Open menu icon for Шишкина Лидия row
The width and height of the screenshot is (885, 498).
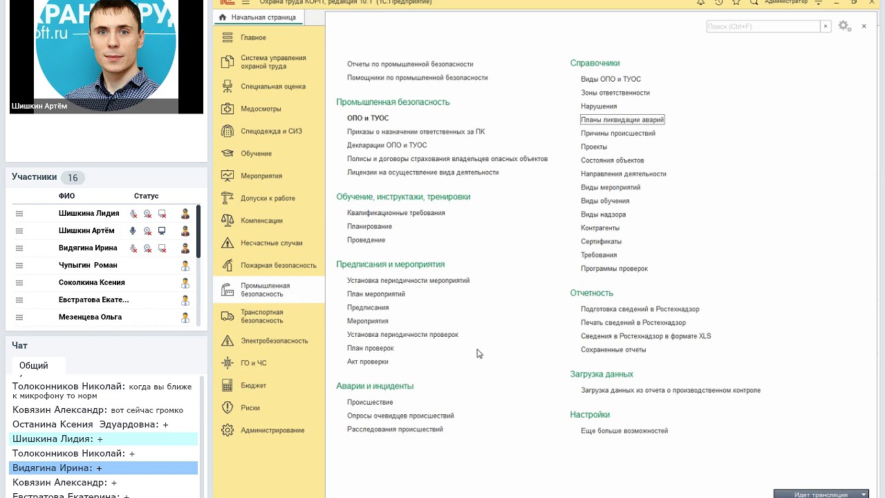tap(19, 214)
